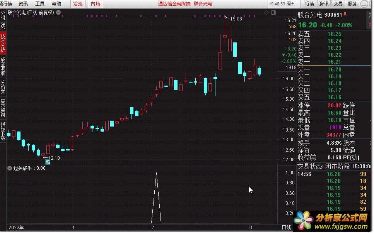Expand the 联合光电 chart title dropdown arrow
This screenshot has height=233, width=374.
point(58,12)
